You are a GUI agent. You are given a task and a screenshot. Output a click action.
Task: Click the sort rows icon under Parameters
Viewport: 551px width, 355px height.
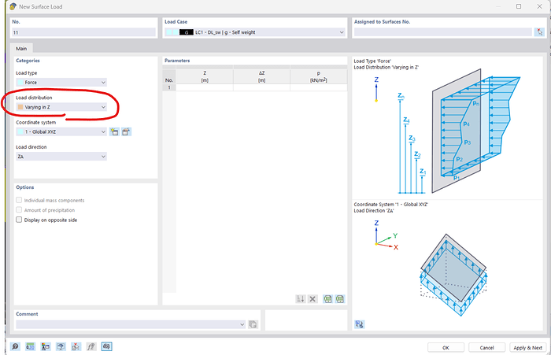pos(300,299)
